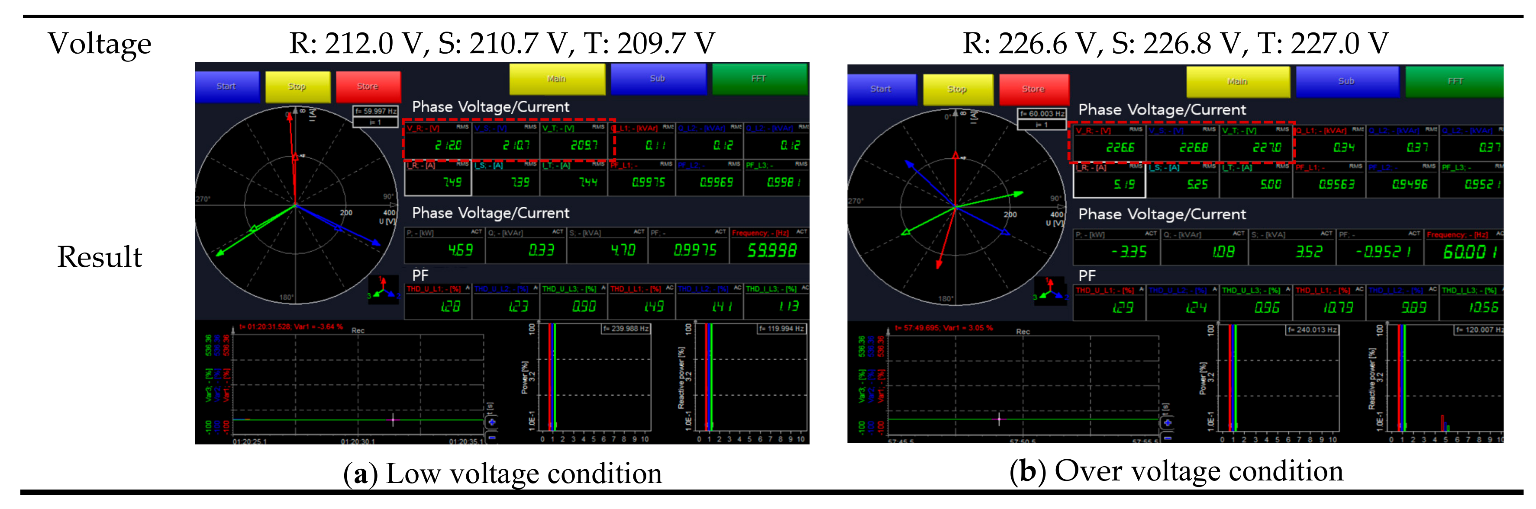Image resolution: width=1536 pixels, height=509 pixels.
Task: Click the pink cursor marker in panel (a) recorder
Action: tap(393, 420)
